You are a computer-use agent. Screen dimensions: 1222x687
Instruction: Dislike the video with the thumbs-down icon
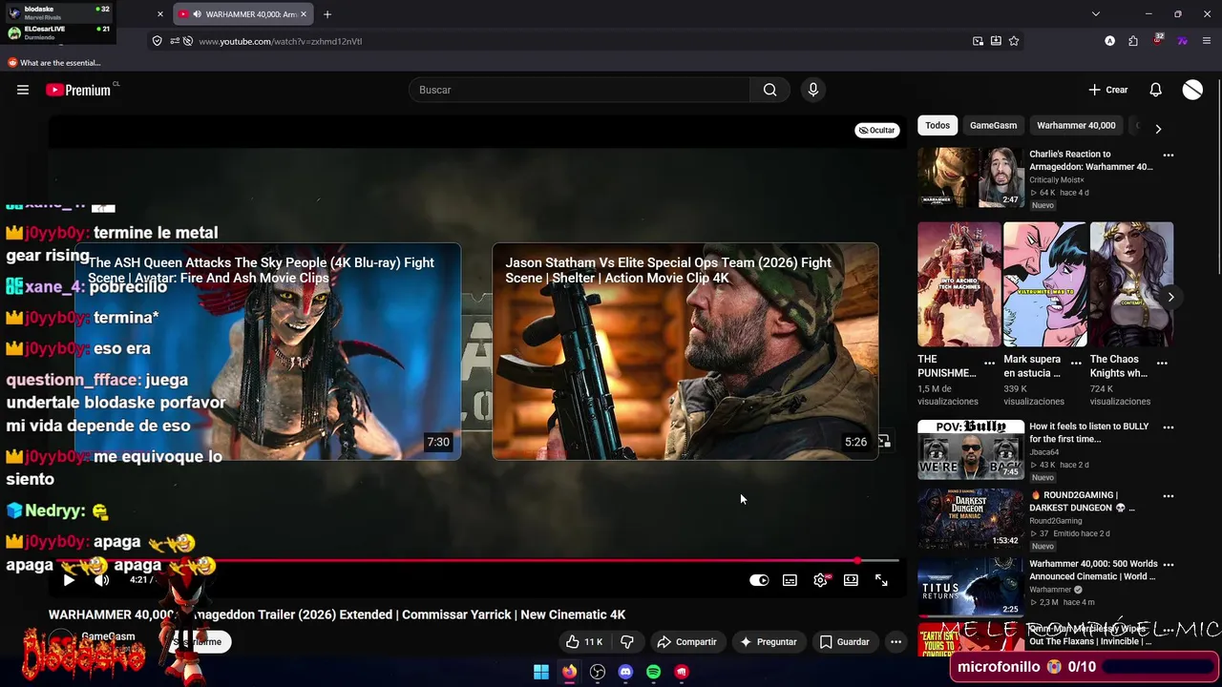(627, 642)
